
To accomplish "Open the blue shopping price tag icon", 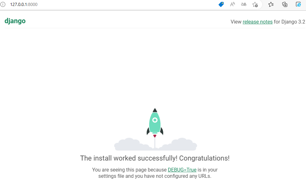I will tap(221, 4).
